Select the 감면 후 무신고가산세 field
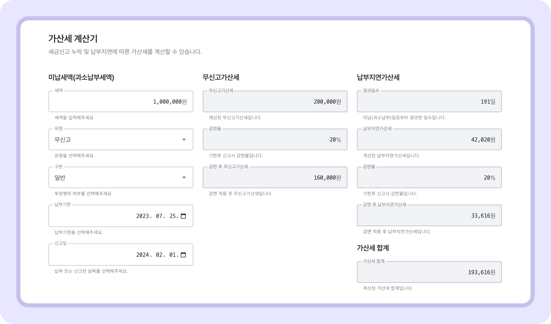Screen dimensions: 551x324 tap(274, 178)
